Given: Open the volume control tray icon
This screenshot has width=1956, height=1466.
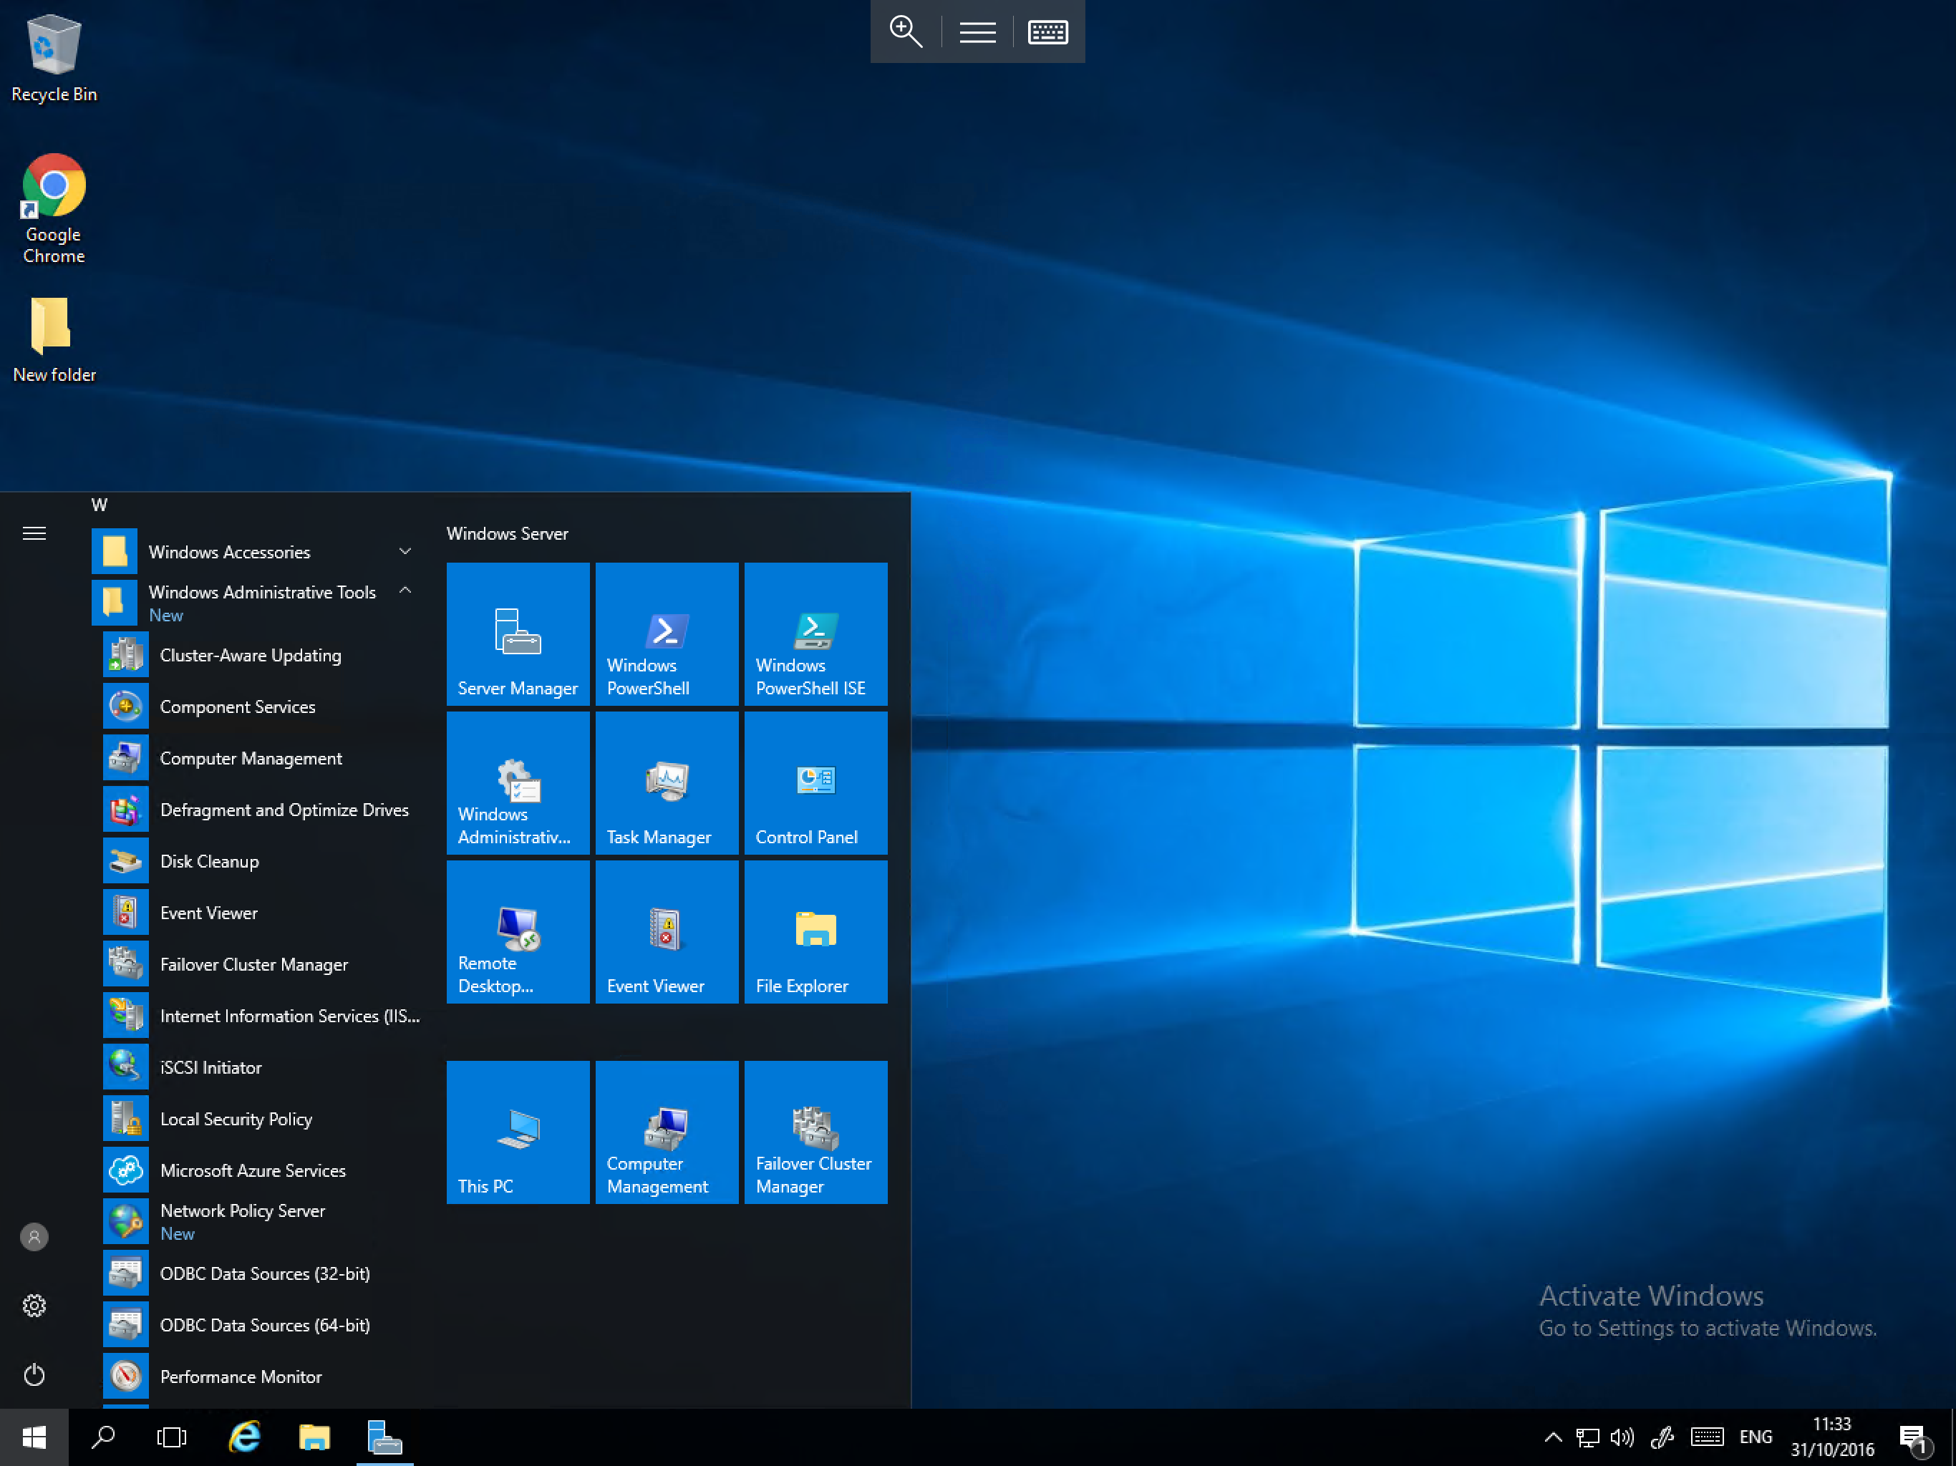Looking at the screenshot, I should 1622,1437.
